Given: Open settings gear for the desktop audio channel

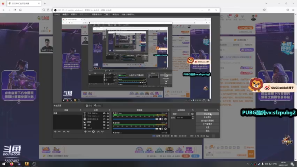Looking at the screenshot, I should coord(166,129).
